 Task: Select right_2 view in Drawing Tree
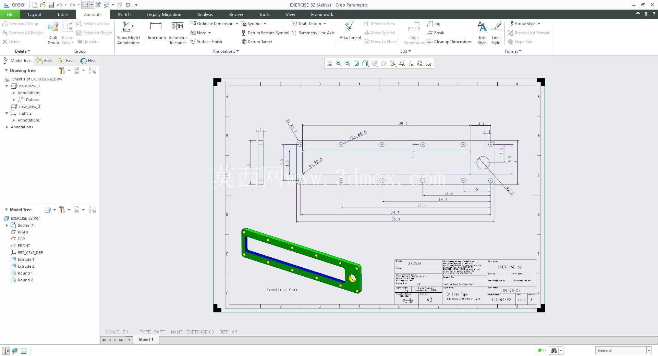pos(25,113)
